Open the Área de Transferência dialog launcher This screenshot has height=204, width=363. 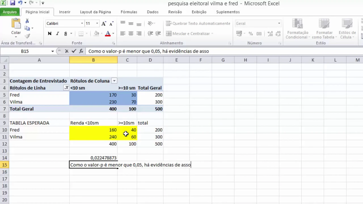point(40,43)
